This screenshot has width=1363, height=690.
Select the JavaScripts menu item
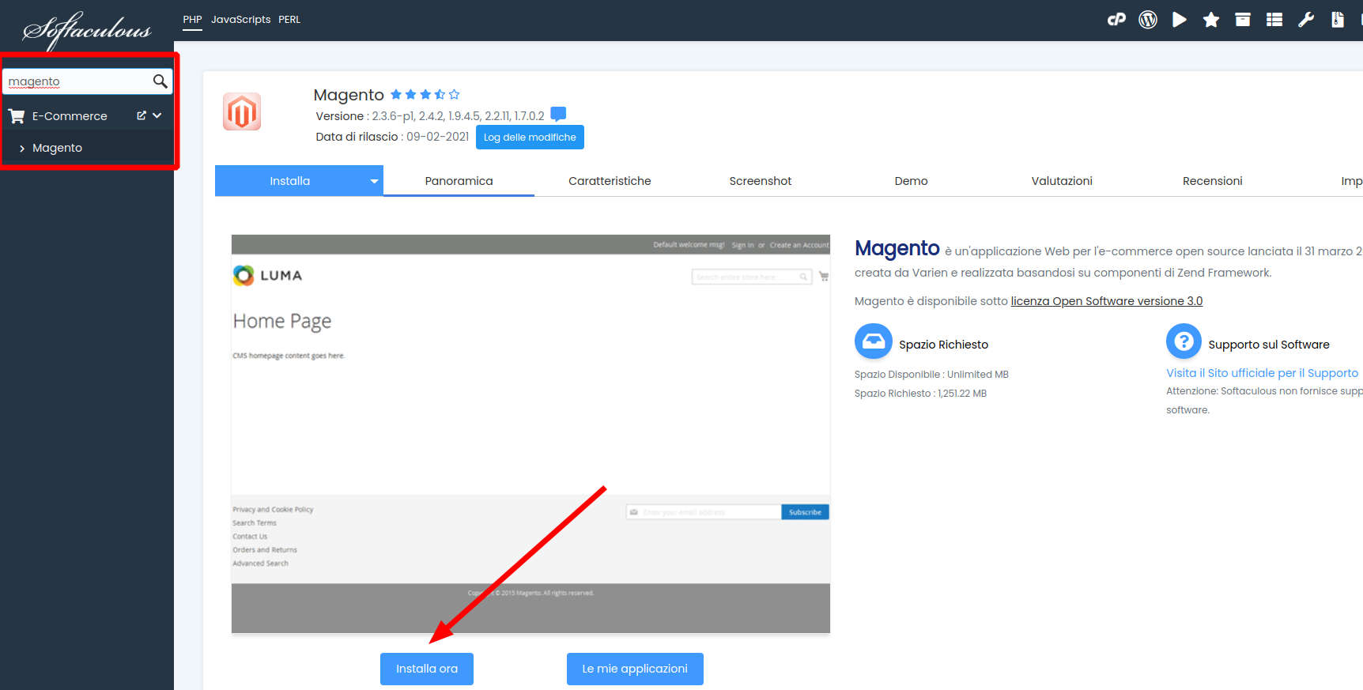coord(240,20)
